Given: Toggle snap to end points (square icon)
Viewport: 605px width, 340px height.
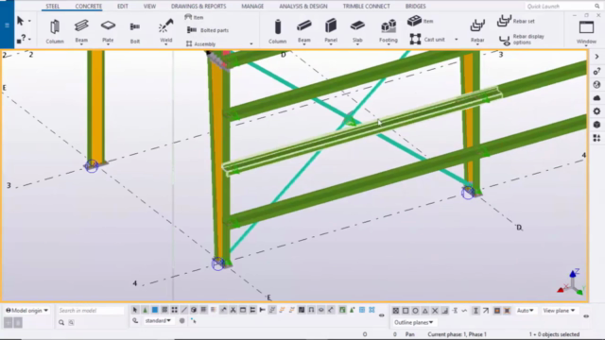Looking at the screenshot, I should 406,311.
